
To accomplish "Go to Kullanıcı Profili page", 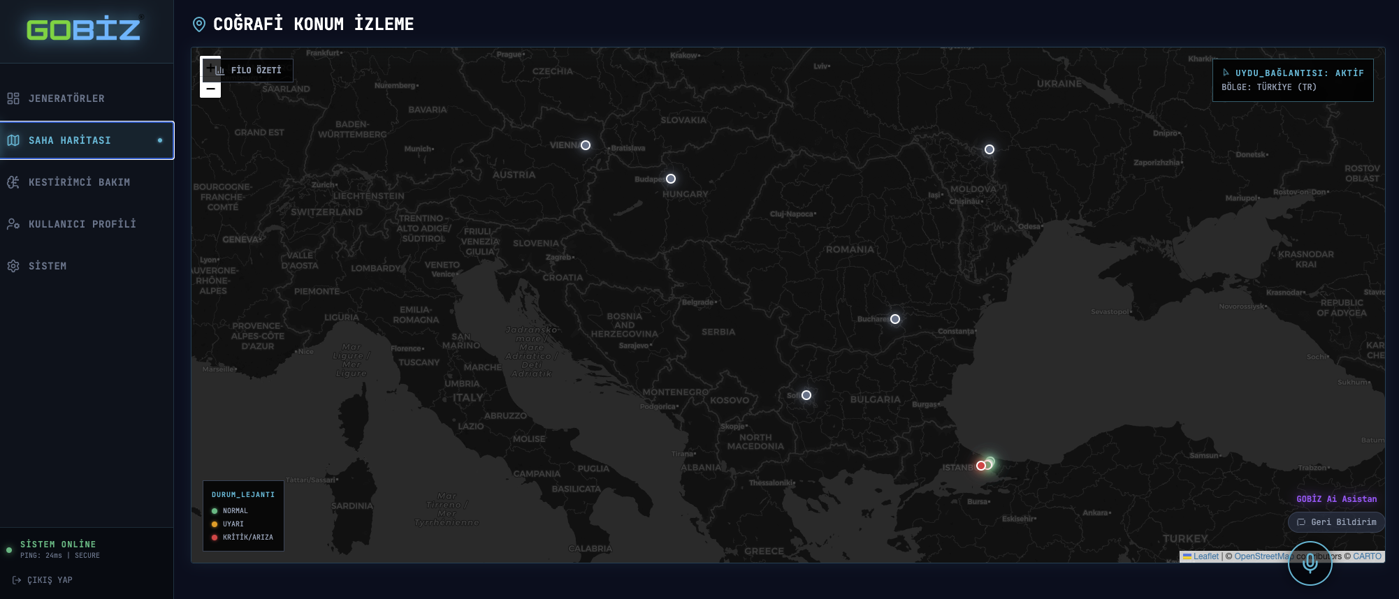I will (82, 224).
